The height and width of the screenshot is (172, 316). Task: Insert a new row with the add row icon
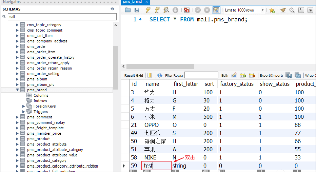pyautogui.click(x=243, y=75)
